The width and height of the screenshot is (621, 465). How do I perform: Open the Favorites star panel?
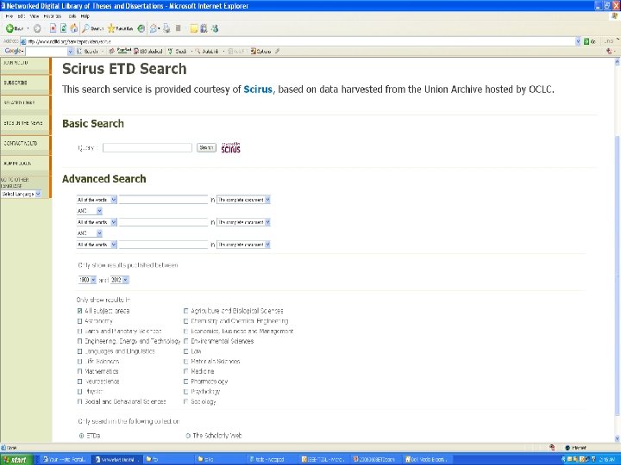tap(121, 28)
